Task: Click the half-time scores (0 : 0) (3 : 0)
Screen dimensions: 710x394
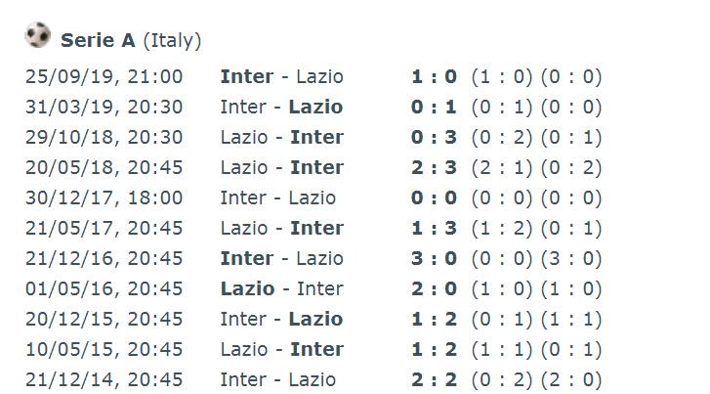Action: pyautogui.click(x=536, y=258)
